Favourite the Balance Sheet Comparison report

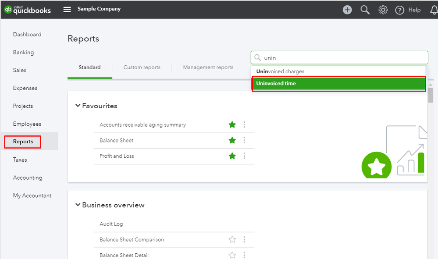click(232, 240)
